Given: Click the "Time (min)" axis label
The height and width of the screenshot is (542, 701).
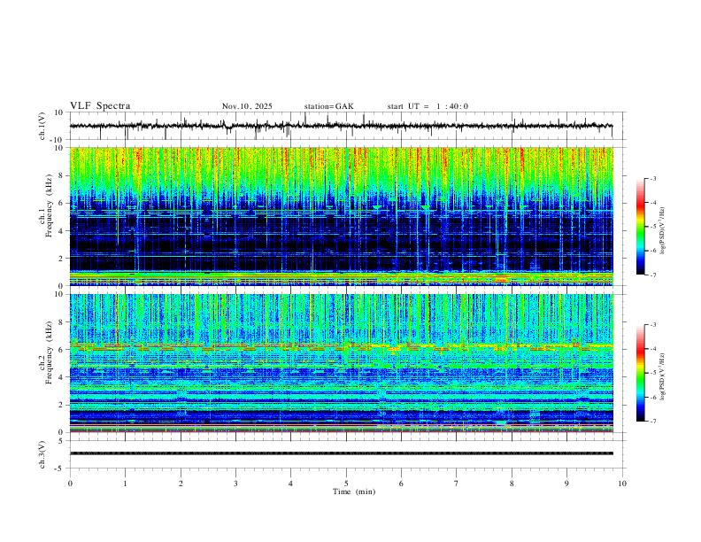Looking at the screenshot, I should coord(354,492).
